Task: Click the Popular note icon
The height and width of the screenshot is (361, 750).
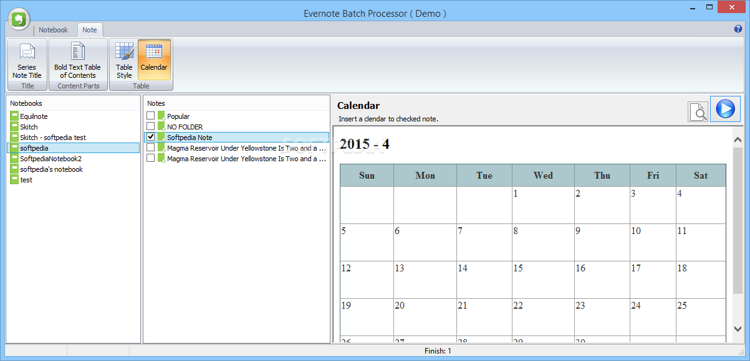Action: [x=161, y=116]
